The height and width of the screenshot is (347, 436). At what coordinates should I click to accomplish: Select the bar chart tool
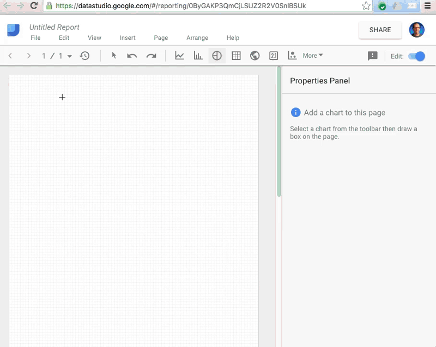(x=198, y=56)
